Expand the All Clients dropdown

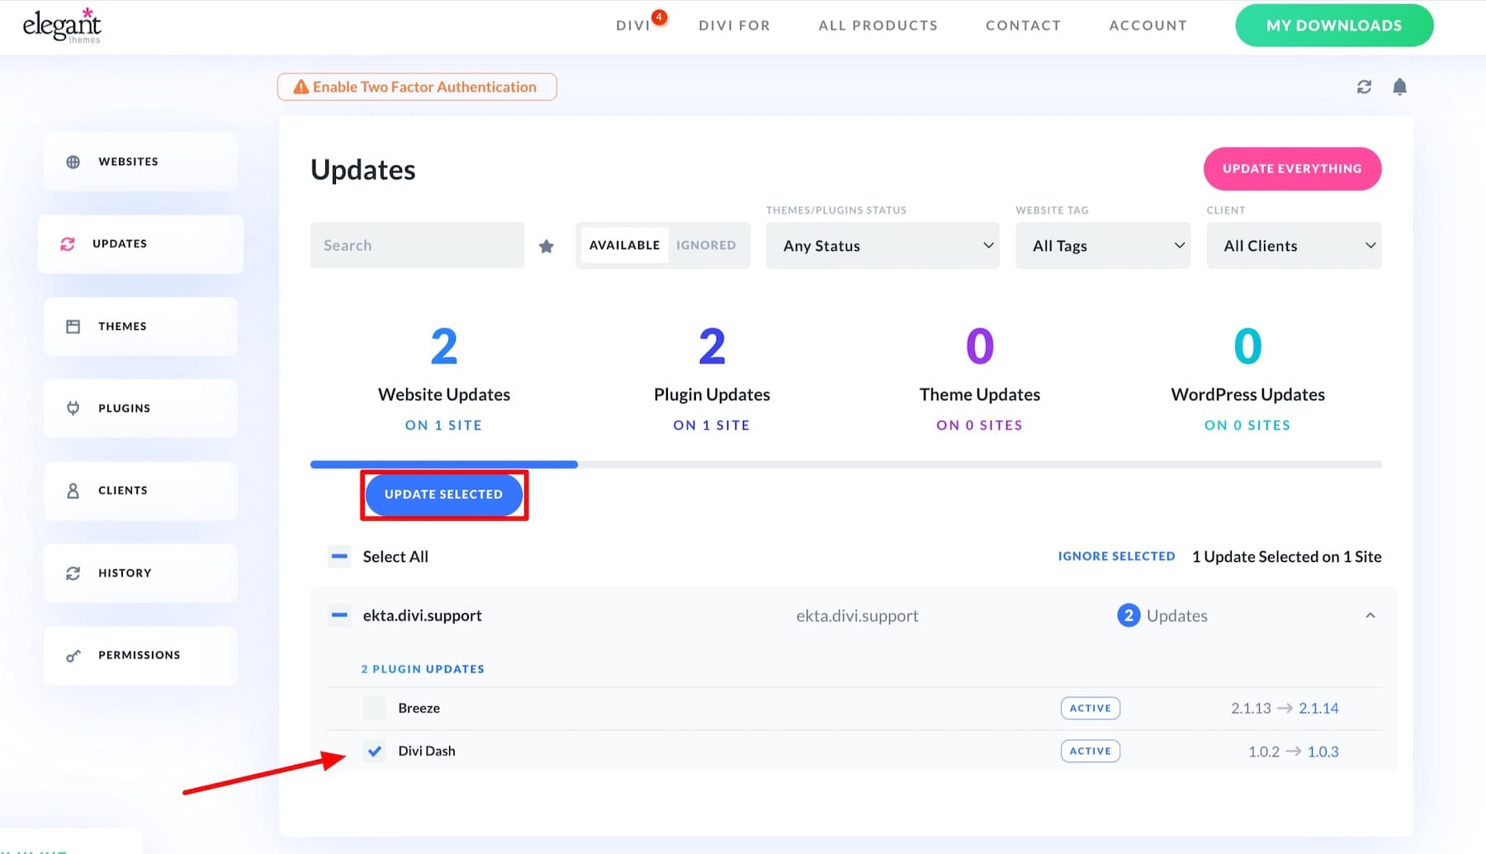(x=1293, y=245)
